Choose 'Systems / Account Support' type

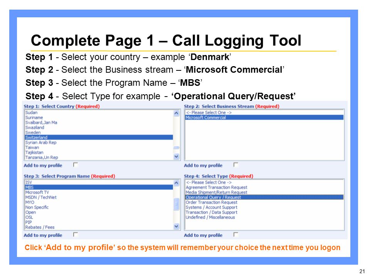[x=264, y=207]
